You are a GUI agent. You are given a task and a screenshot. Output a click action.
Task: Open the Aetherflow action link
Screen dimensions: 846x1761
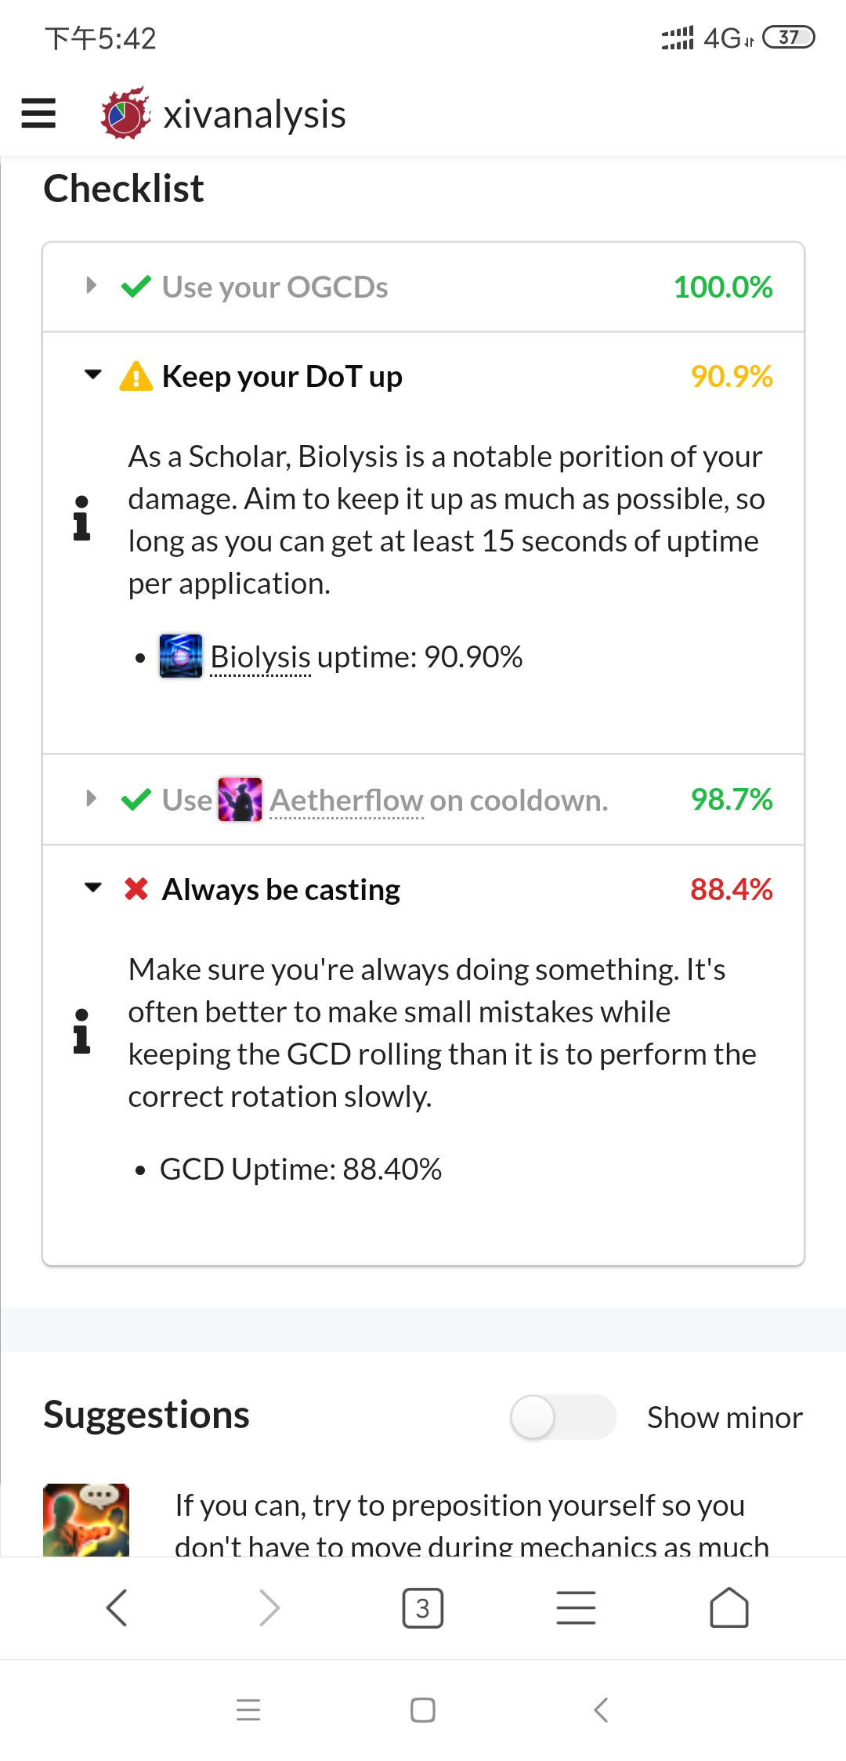pos(346,801)
